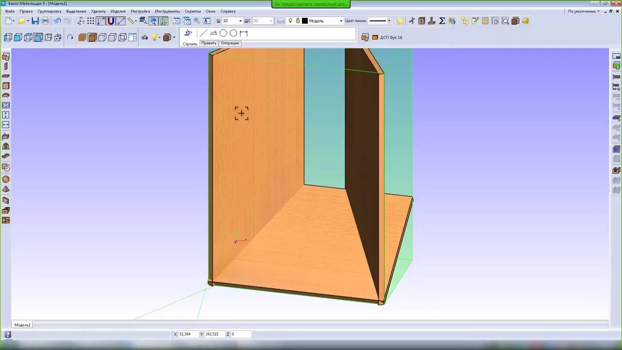Open the Выделение menu
The image size is (622, 350).
point(76,11)
